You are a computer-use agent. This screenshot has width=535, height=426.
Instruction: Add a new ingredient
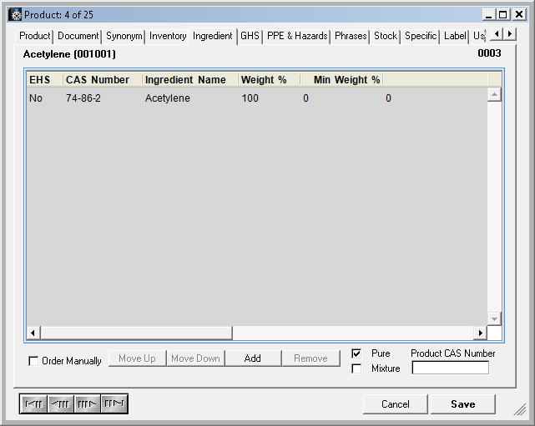click(252, 358)
